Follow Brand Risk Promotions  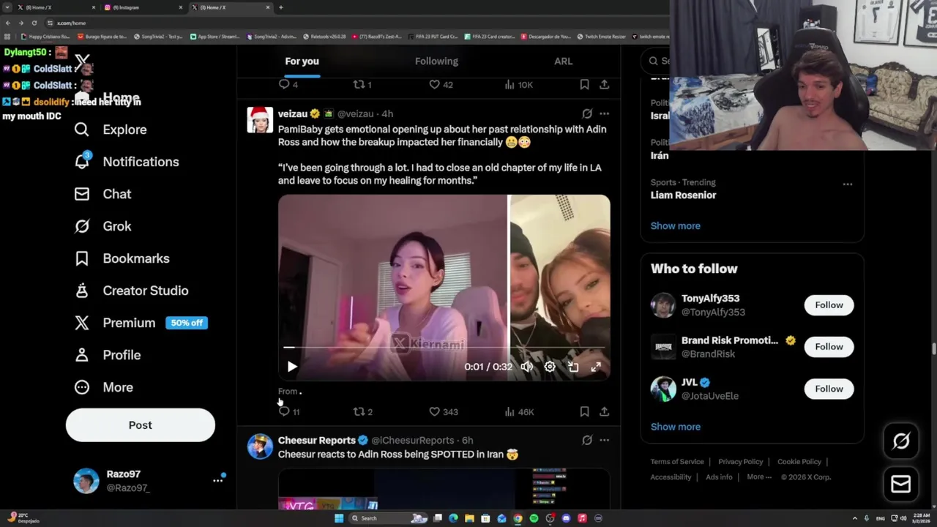click(829, 346)
